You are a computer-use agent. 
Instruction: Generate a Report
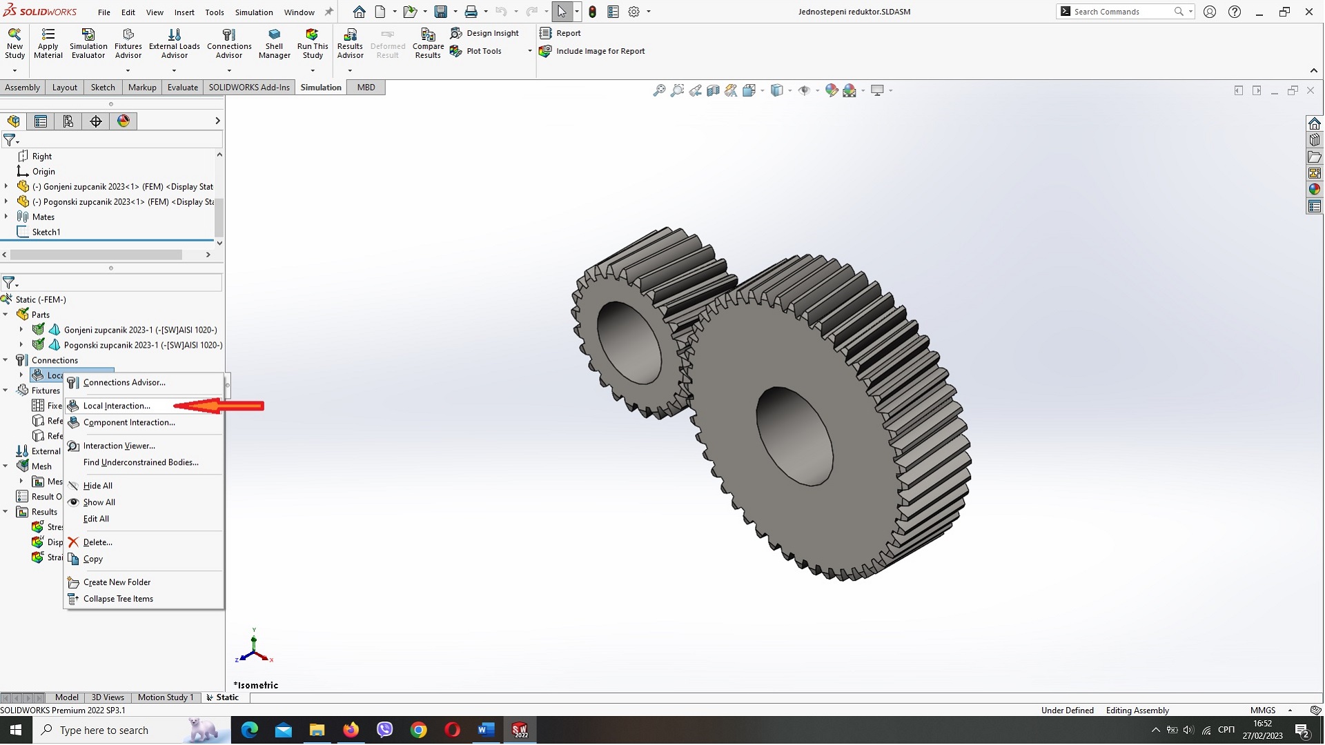click(x=560, y=33)
